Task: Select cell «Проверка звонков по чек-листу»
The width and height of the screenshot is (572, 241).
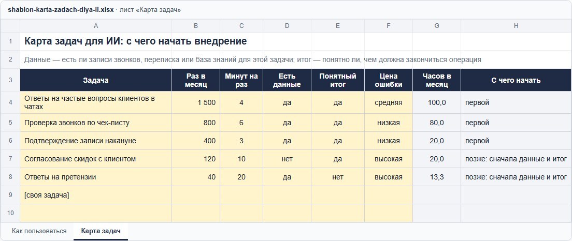Action: (x=96, y=123)
